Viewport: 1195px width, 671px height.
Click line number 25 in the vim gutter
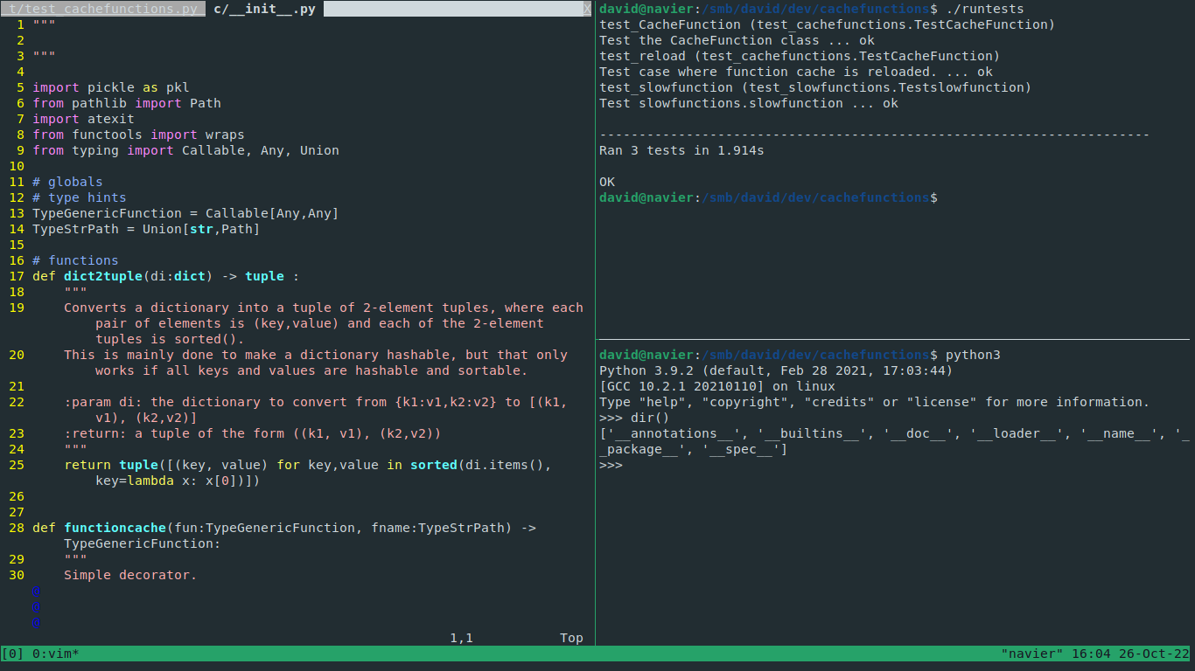click(x=15, y=465)
